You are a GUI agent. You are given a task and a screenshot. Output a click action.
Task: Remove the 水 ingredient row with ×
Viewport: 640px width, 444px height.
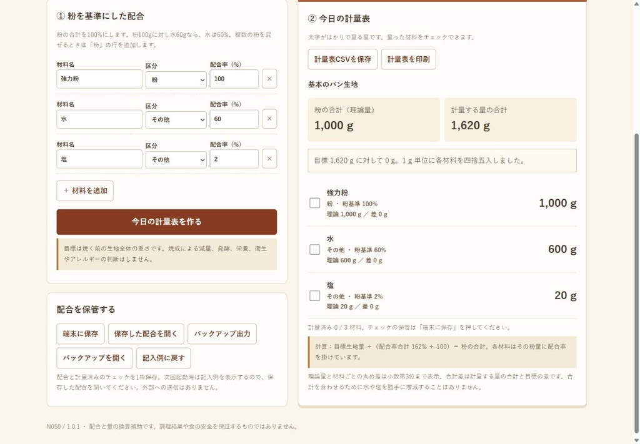point(269,119)
